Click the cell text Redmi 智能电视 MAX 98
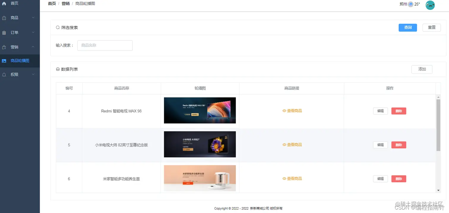 point(121,111)
